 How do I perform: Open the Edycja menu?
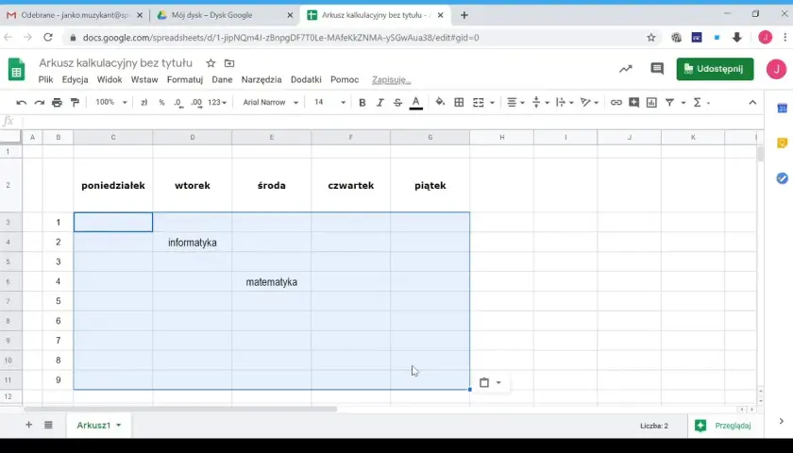point(75,80)
